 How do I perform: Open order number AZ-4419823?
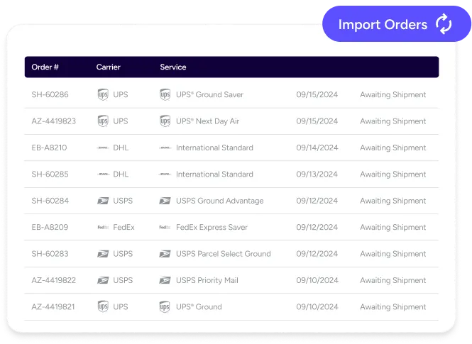tap(54, 121)
